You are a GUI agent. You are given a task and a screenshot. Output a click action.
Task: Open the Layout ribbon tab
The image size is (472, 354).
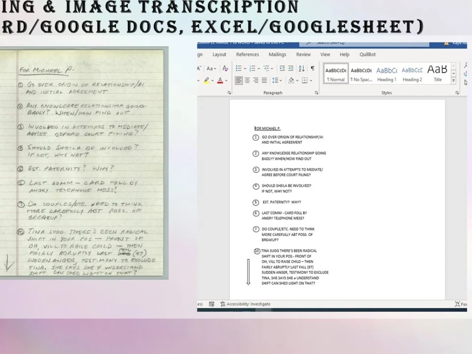pyautogui.click(x=219, y=54)
